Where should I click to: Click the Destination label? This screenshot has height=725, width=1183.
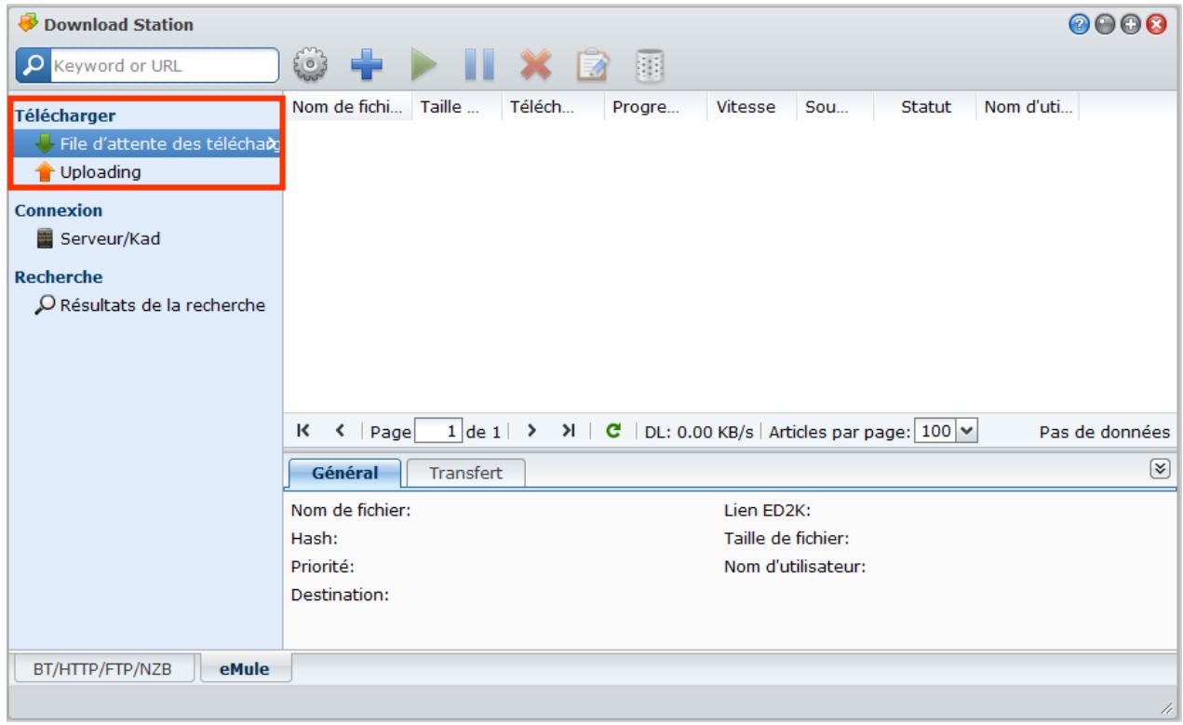(340, 595)
